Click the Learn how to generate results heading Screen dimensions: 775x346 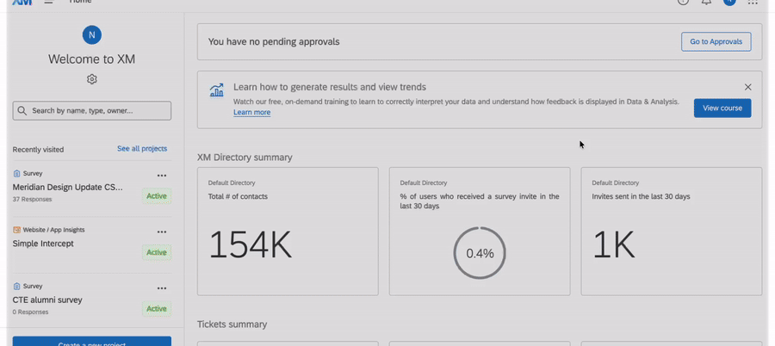(x=330, y=87)
